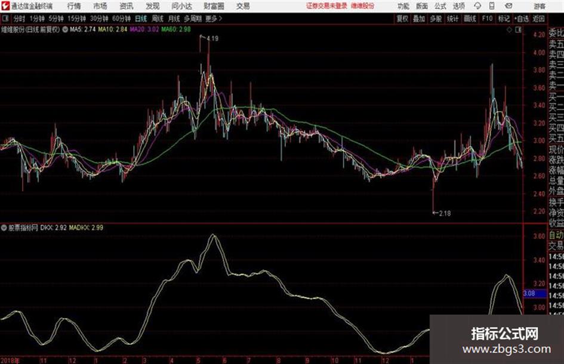The image size is (564, 364).
Task: Switch to the 分时 chart period
Action: point(19,19)
